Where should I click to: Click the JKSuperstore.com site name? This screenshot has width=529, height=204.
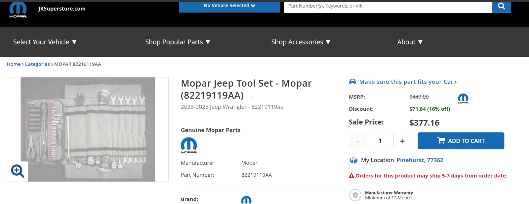pyautogui.click(x=62, y=9)
